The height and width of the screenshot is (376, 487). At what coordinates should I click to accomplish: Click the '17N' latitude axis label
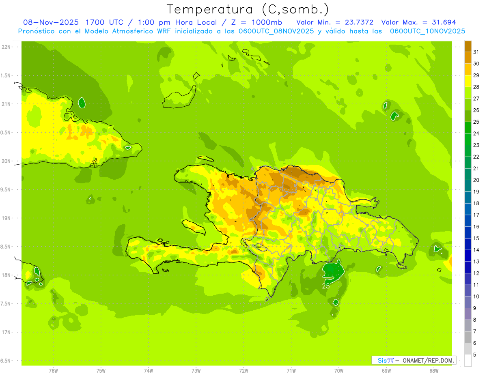pyautogui.click(x=6, y=332)
